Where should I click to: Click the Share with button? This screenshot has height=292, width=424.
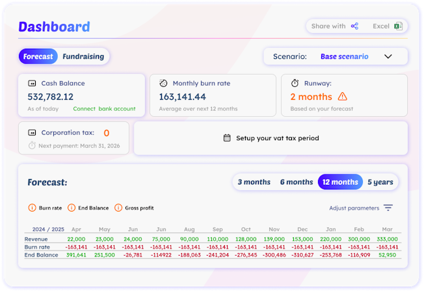[x=335, y=26]
